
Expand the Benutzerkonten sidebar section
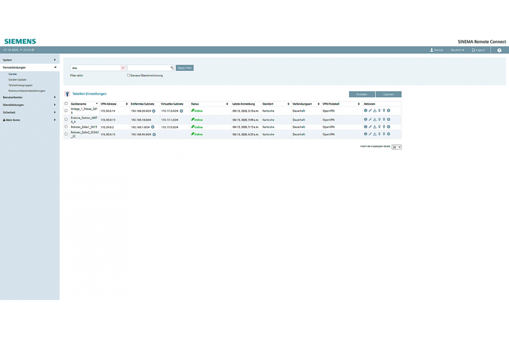30,97
